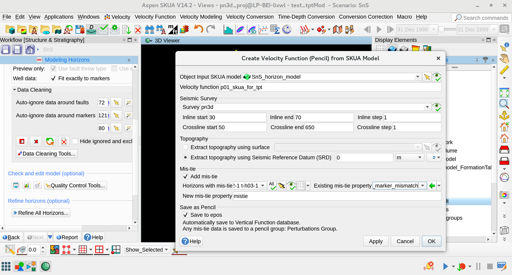The height and width of the screenshot is (275, 512).
Task: Toggle Hide ignored and excluded checkbox
Action: coord(75,141)
